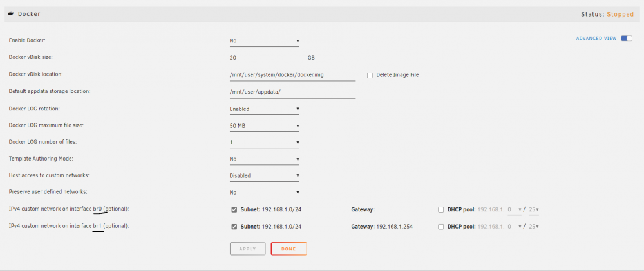Open the Template Authoring Mode dropdown
Image resolution: width=644 pixels, height=271 pixels.
[265, 159]
